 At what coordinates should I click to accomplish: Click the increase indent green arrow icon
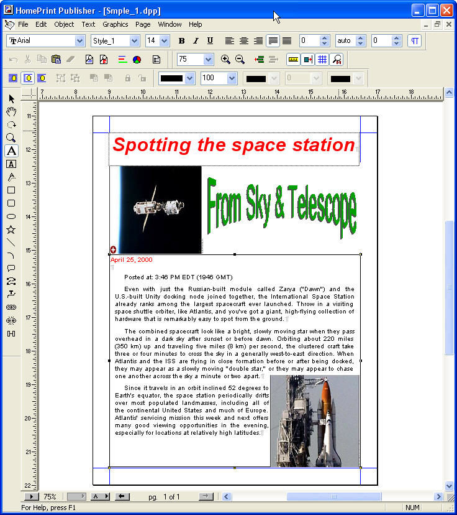coord(259,60)
